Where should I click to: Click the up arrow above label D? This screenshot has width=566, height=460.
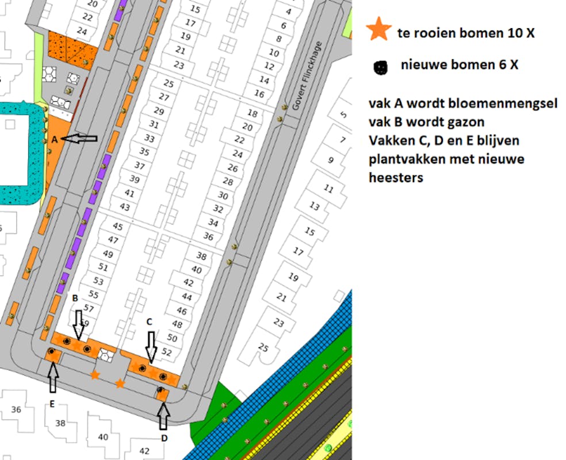tap(163, 416)
